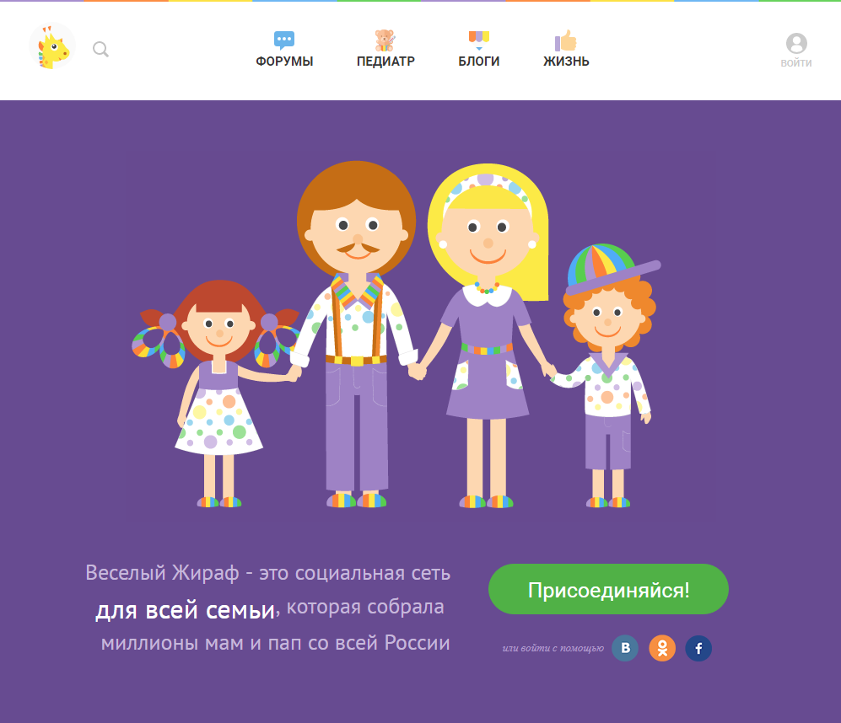The image size is (841, 723).
Task: Open the ФОРУМЫ menu item
Action: [x=284, y=62]
